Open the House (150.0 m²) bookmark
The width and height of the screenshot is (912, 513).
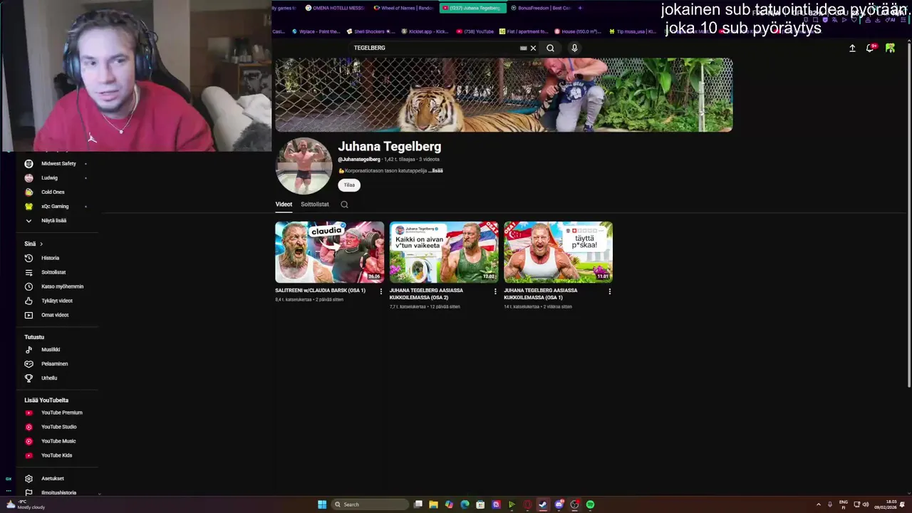578,31
